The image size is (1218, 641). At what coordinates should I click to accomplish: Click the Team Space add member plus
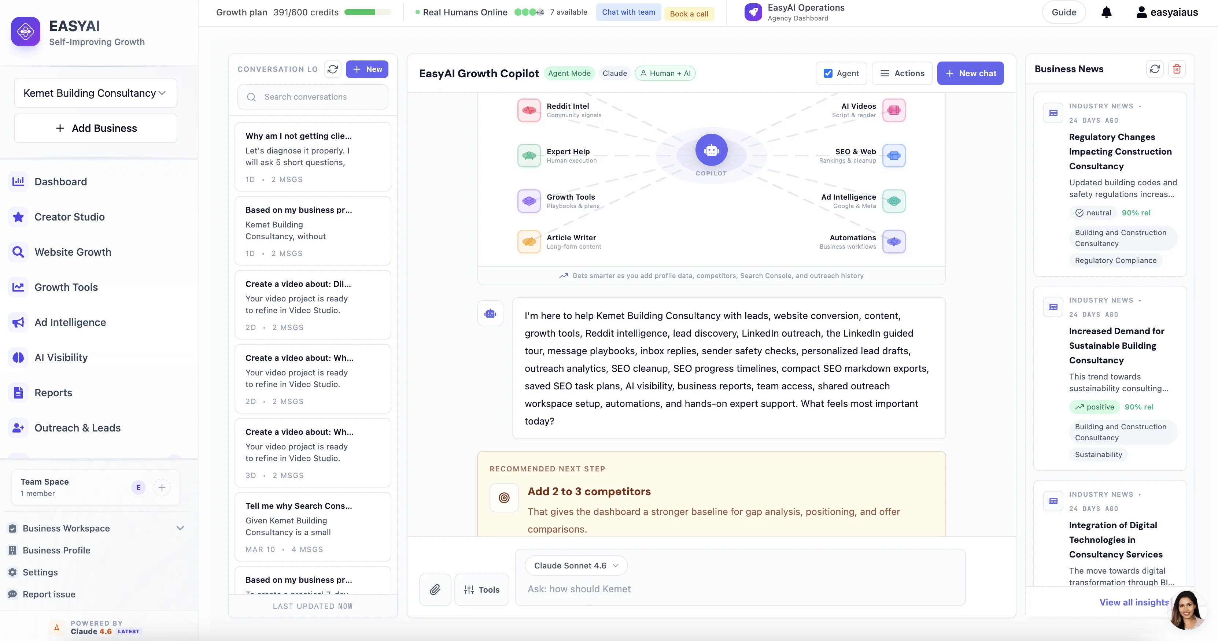point(162,488)
